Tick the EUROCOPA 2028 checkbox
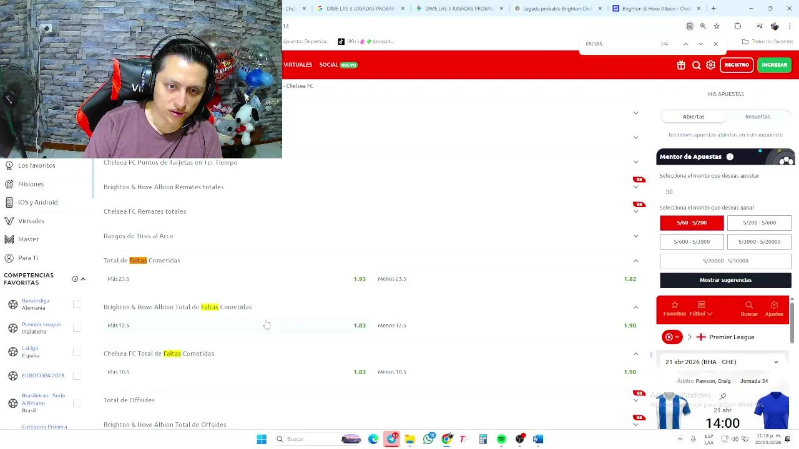 tap(77, 375)
